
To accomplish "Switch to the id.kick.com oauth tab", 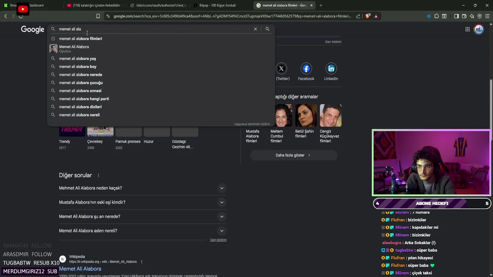I will [159, 5].
